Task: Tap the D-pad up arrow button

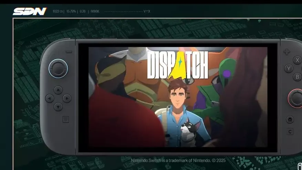Action: [x=58, y=90]
